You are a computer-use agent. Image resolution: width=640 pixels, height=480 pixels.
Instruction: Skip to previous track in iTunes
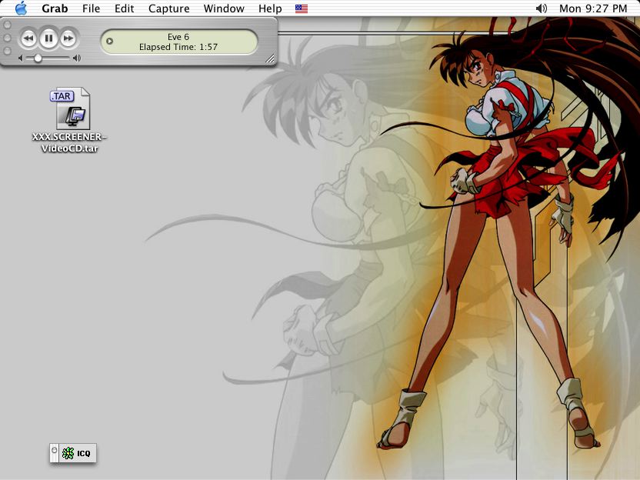[x=28, y=38]
